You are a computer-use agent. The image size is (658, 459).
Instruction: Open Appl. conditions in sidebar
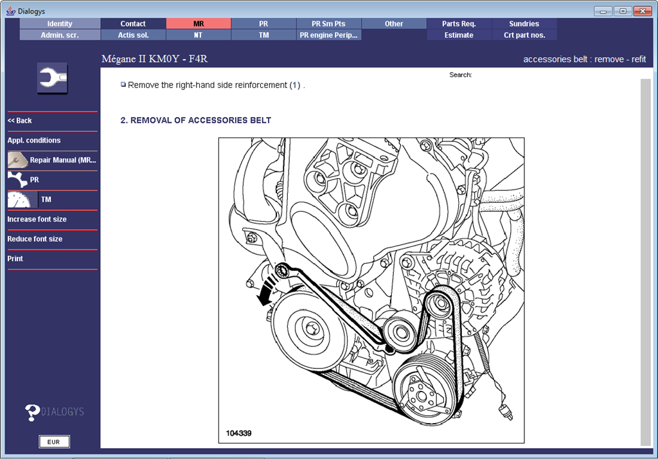pos(34,140)
